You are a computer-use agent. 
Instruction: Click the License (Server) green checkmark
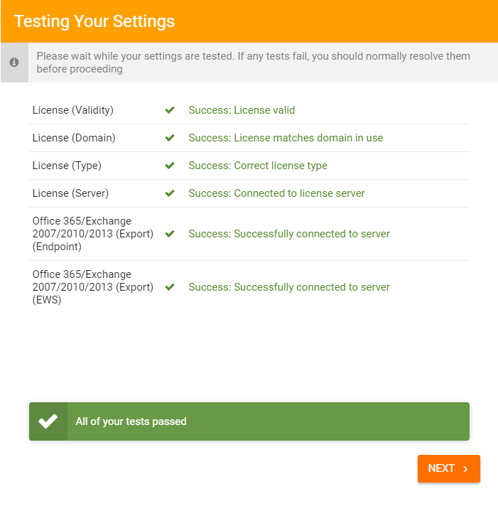click(170, 193)
